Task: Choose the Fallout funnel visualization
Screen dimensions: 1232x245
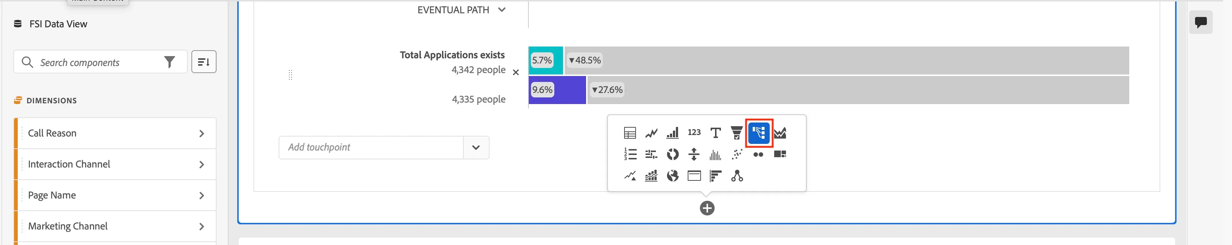Action: (x=737, y=133)
